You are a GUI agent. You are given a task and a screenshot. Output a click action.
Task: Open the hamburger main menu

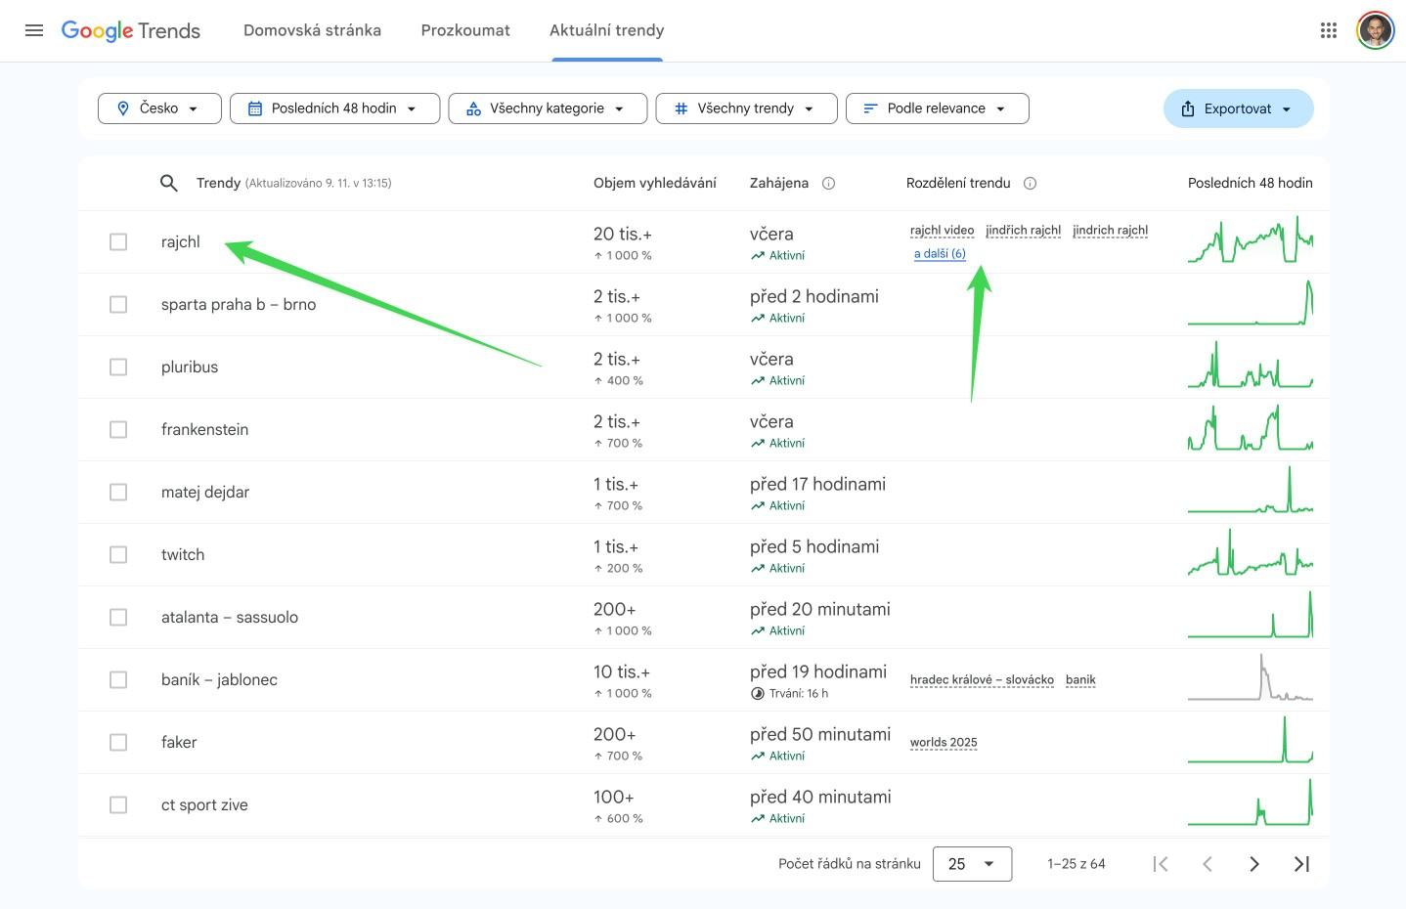[34, 30]
